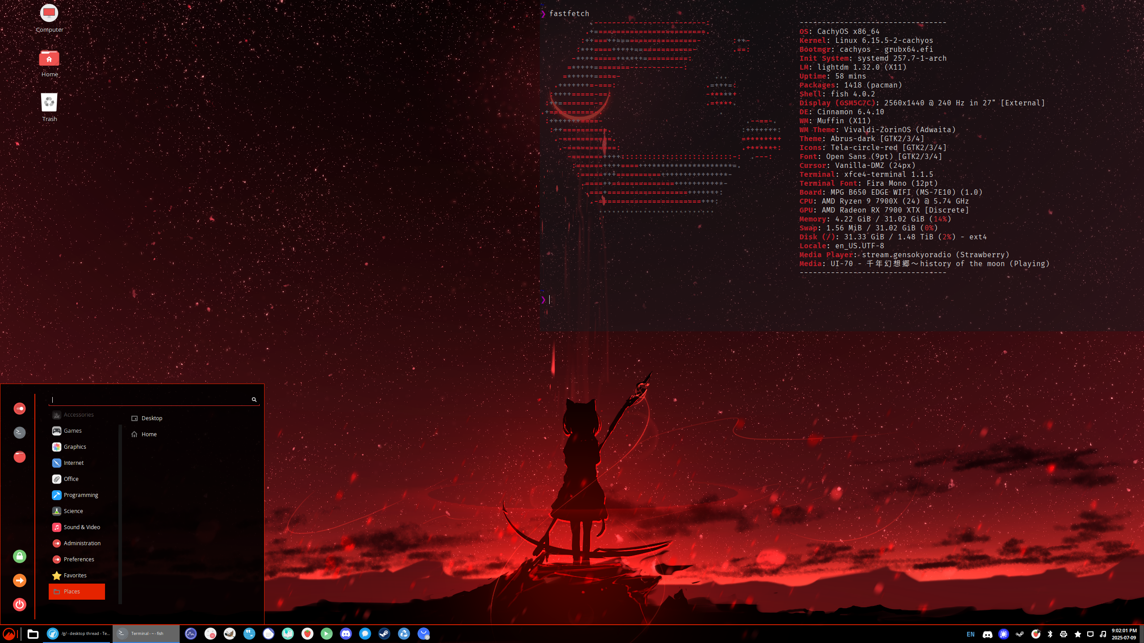This screenshot has height=643, width=1144.
Task: Select the Favorites category
Action: click(x=77, y=576)
